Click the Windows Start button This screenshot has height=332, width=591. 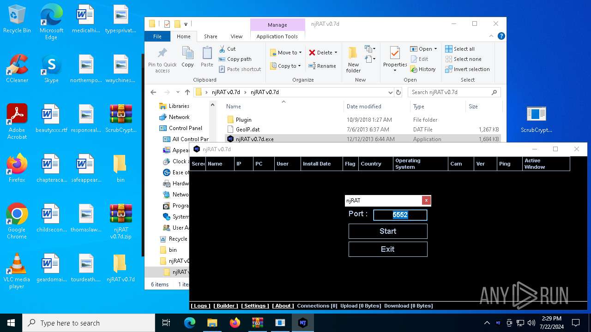coord(11,323)
